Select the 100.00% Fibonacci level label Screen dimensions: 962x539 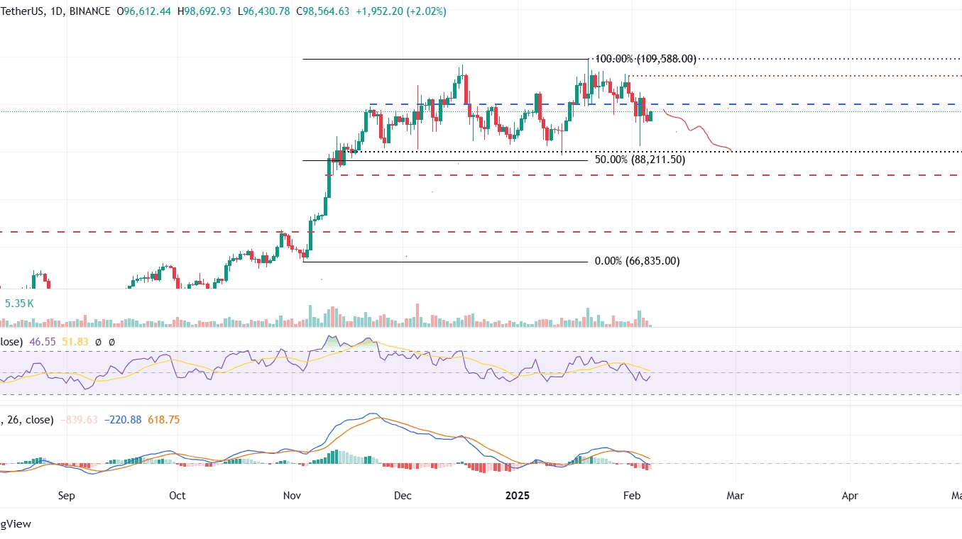pyautogui.click(x=644, y=60)
